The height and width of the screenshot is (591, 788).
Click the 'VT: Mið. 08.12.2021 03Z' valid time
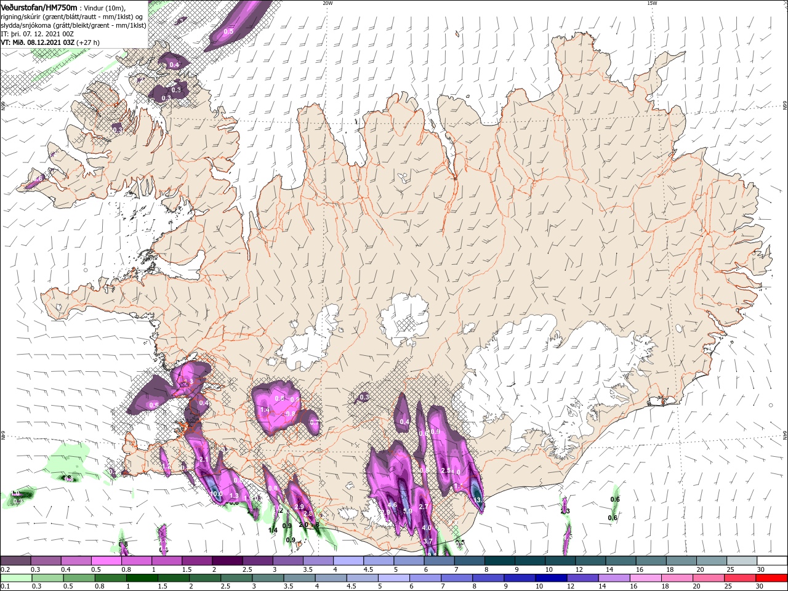click(38, 42)
